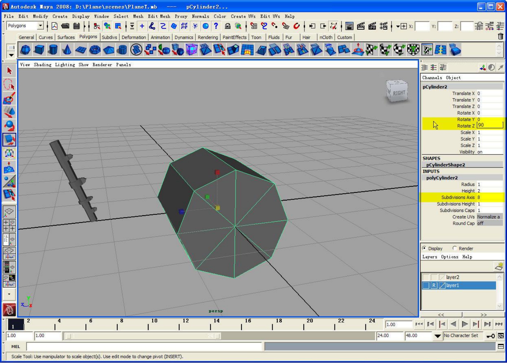
Task: Open the Polygons menu set dropdown
Action: (40, 26)
